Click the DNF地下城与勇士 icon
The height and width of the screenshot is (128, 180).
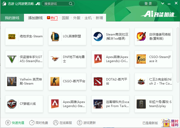55,59
